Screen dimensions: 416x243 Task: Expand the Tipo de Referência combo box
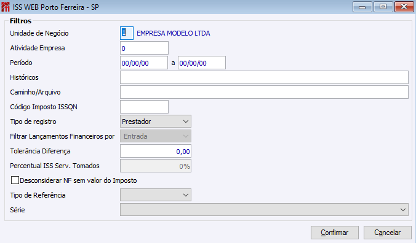(156, 195)
